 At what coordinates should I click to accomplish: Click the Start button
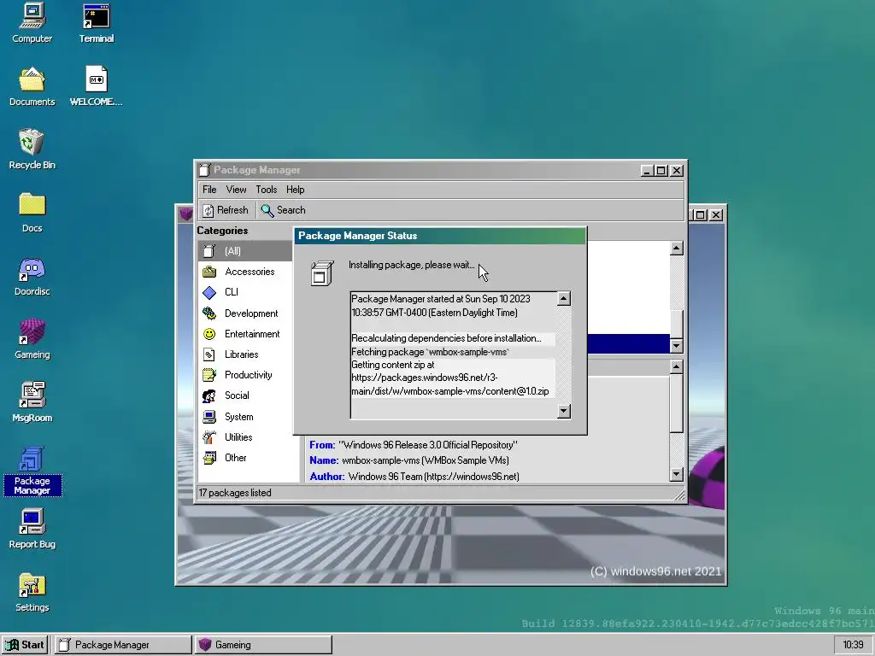[x=25, y=645]
